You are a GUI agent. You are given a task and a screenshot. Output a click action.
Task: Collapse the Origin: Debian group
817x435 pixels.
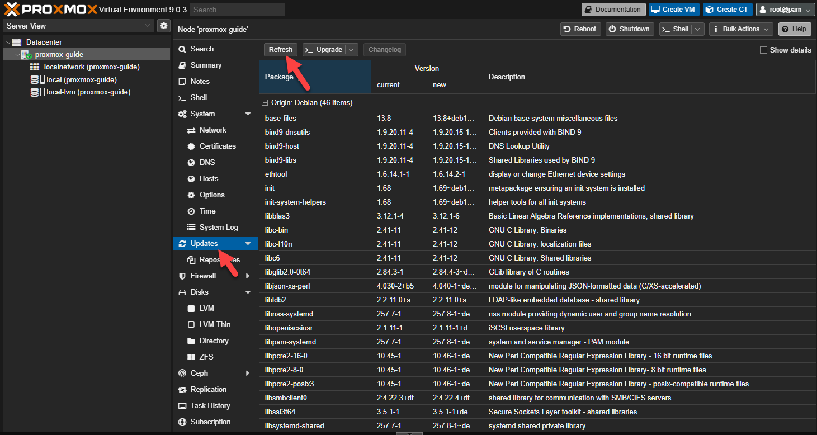[265, 103]
